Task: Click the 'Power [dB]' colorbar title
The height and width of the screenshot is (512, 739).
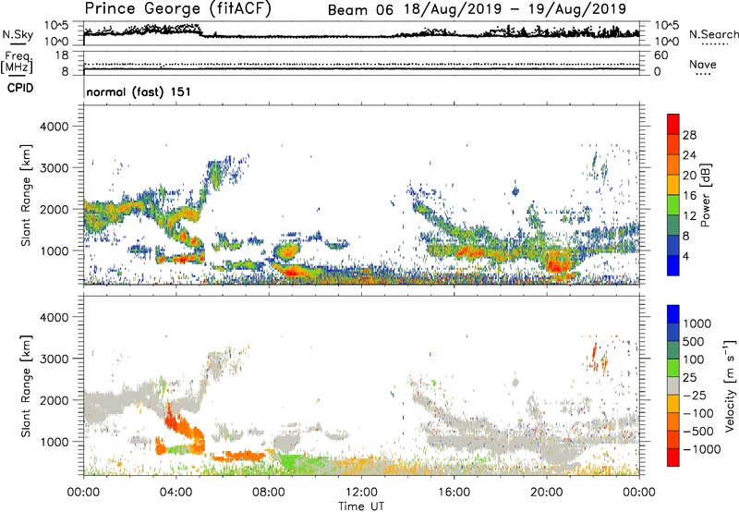Action: click(x=705, y=195)
